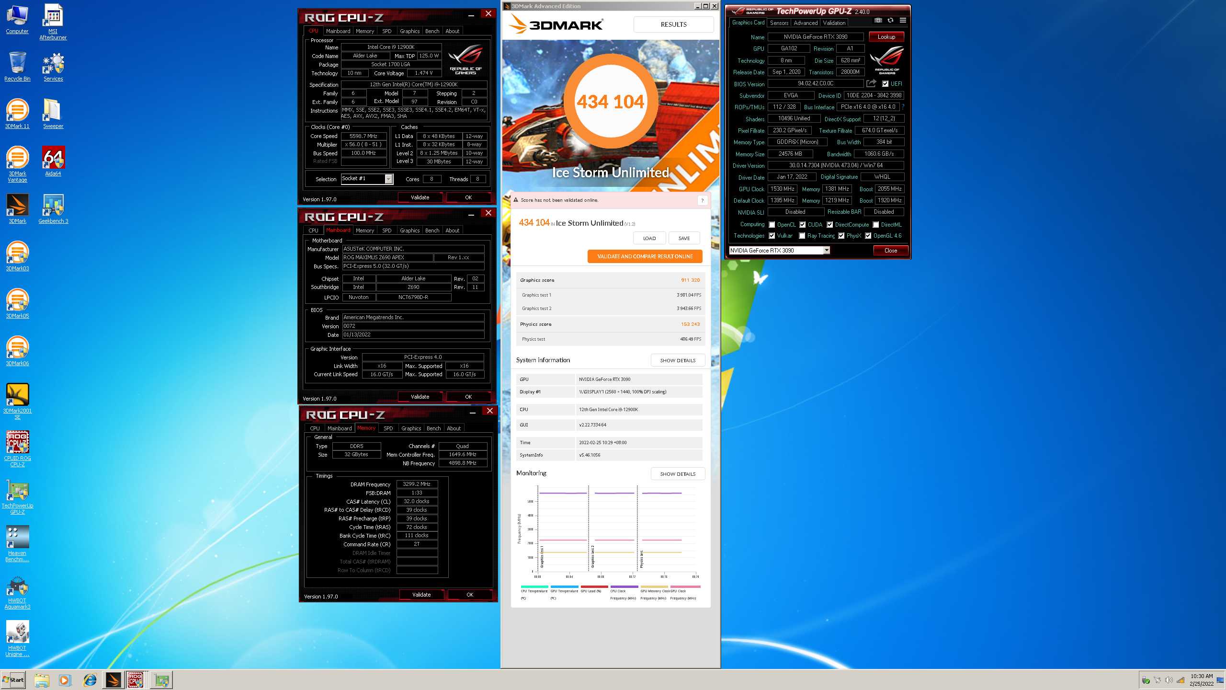The width and height of the screenshot is (1226, 690).
Task: Open Internet Explorer from taskbar
Action: coord(90,680)
